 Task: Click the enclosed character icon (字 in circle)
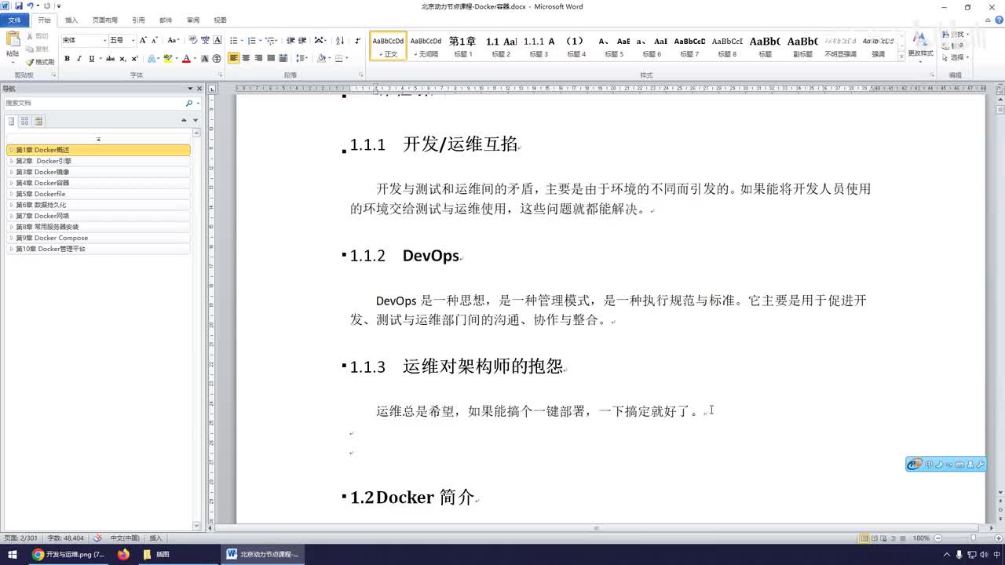coord(216,58)
